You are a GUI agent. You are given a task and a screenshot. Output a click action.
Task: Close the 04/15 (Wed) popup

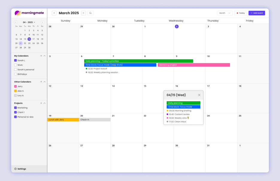pos(199,95)
